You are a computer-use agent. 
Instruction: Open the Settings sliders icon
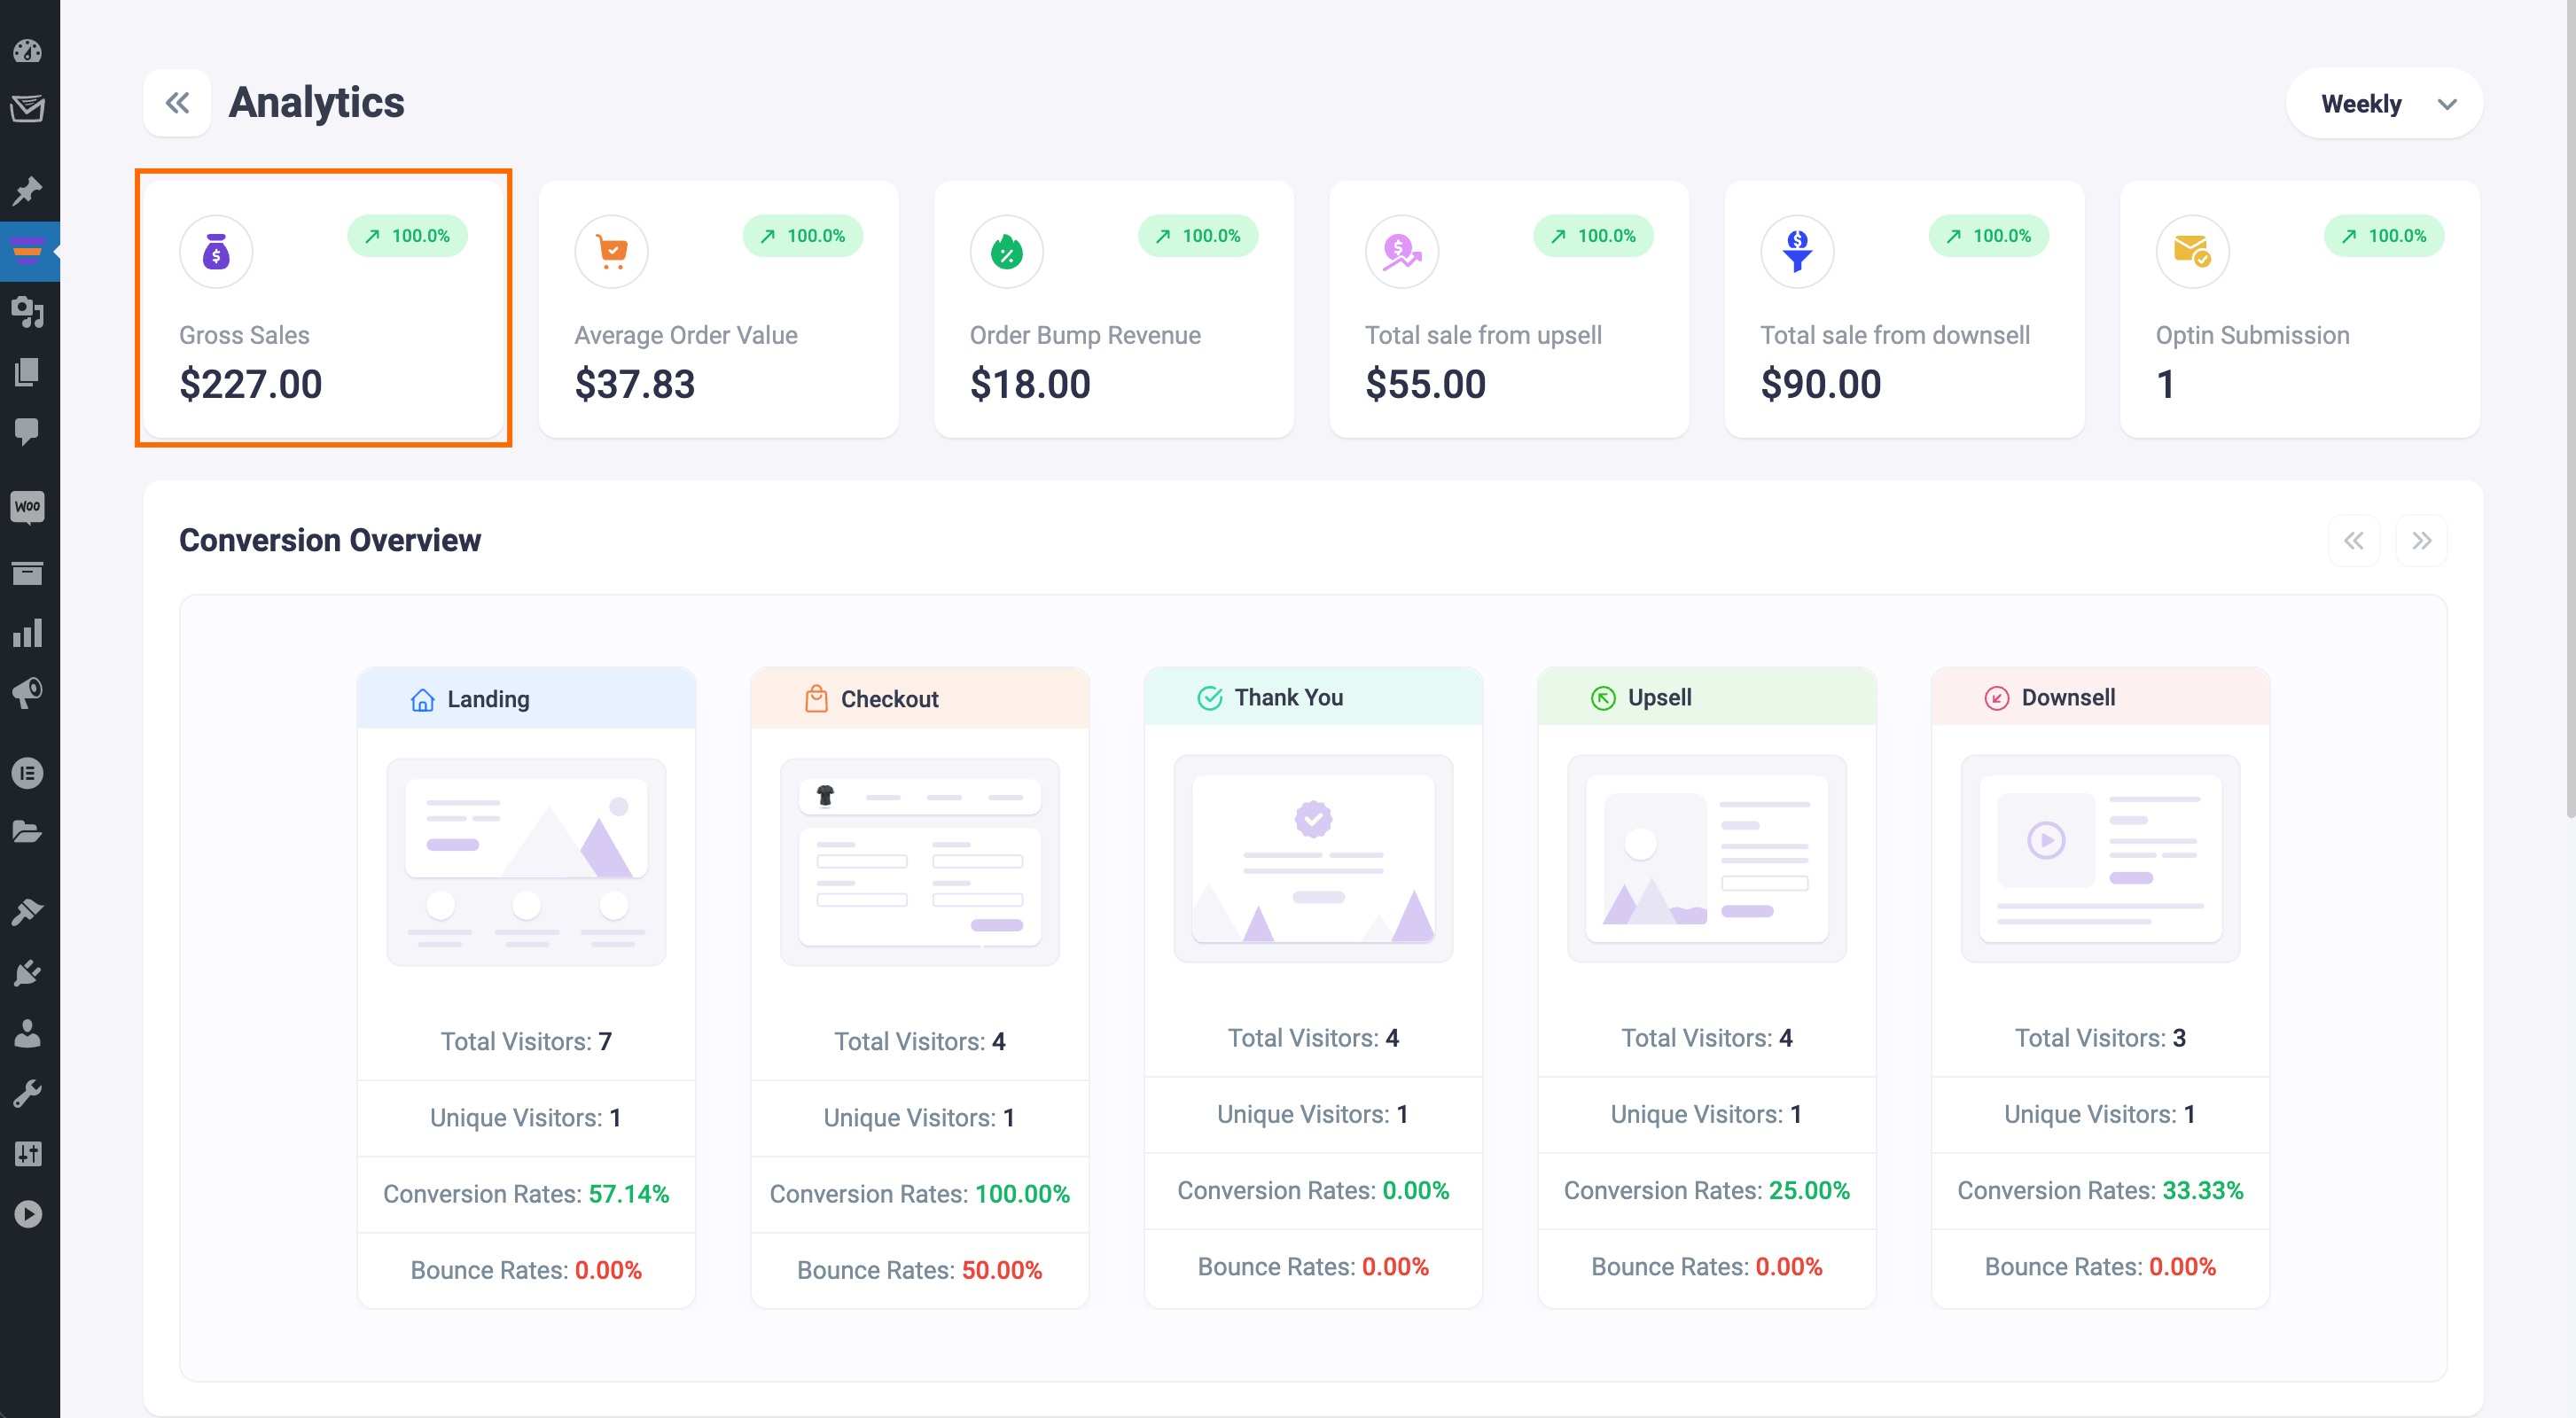pyautogui.click(x=28, y=1154)
